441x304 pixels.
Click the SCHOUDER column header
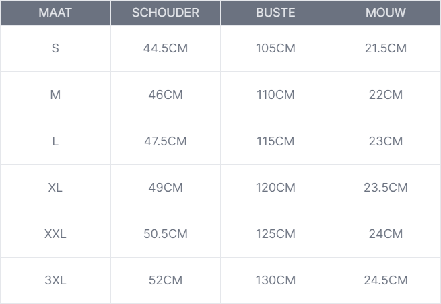[166, 13]
